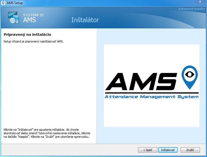
Task: Close the AMS Setup window
Action: [200, 2]
